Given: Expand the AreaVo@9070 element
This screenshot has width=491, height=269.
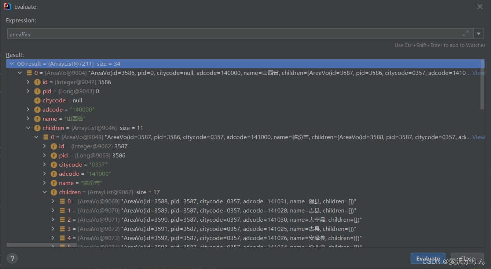Looking at the screenshot, I should pyautogui.click(x=53, y=211).
